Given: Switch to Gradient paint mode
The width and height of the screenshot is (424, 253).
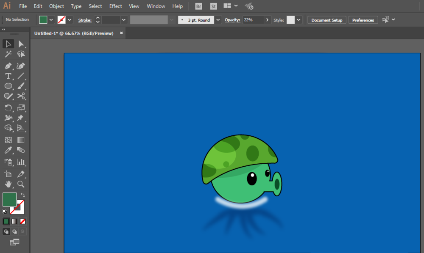Looking at the screenshot, I should pos(14,221).
